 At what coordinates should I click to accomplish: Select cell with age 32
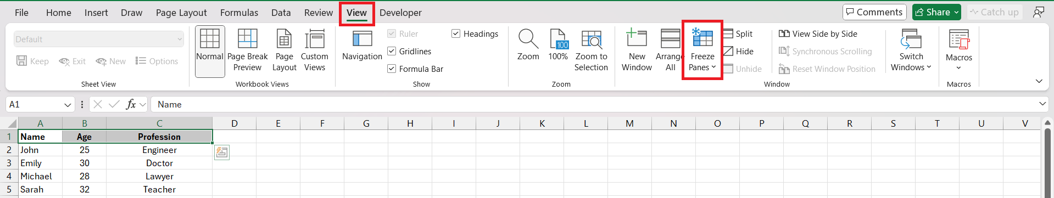pyautogui.click(x=84, y=189)
